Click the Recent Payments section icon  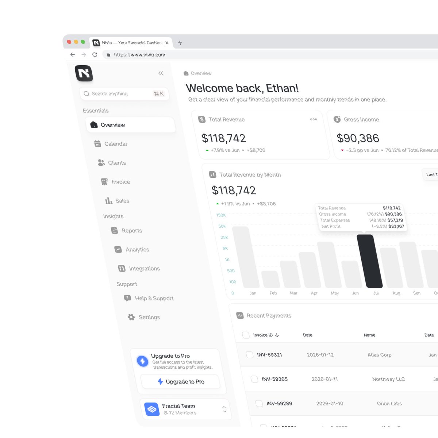(240, 315)
